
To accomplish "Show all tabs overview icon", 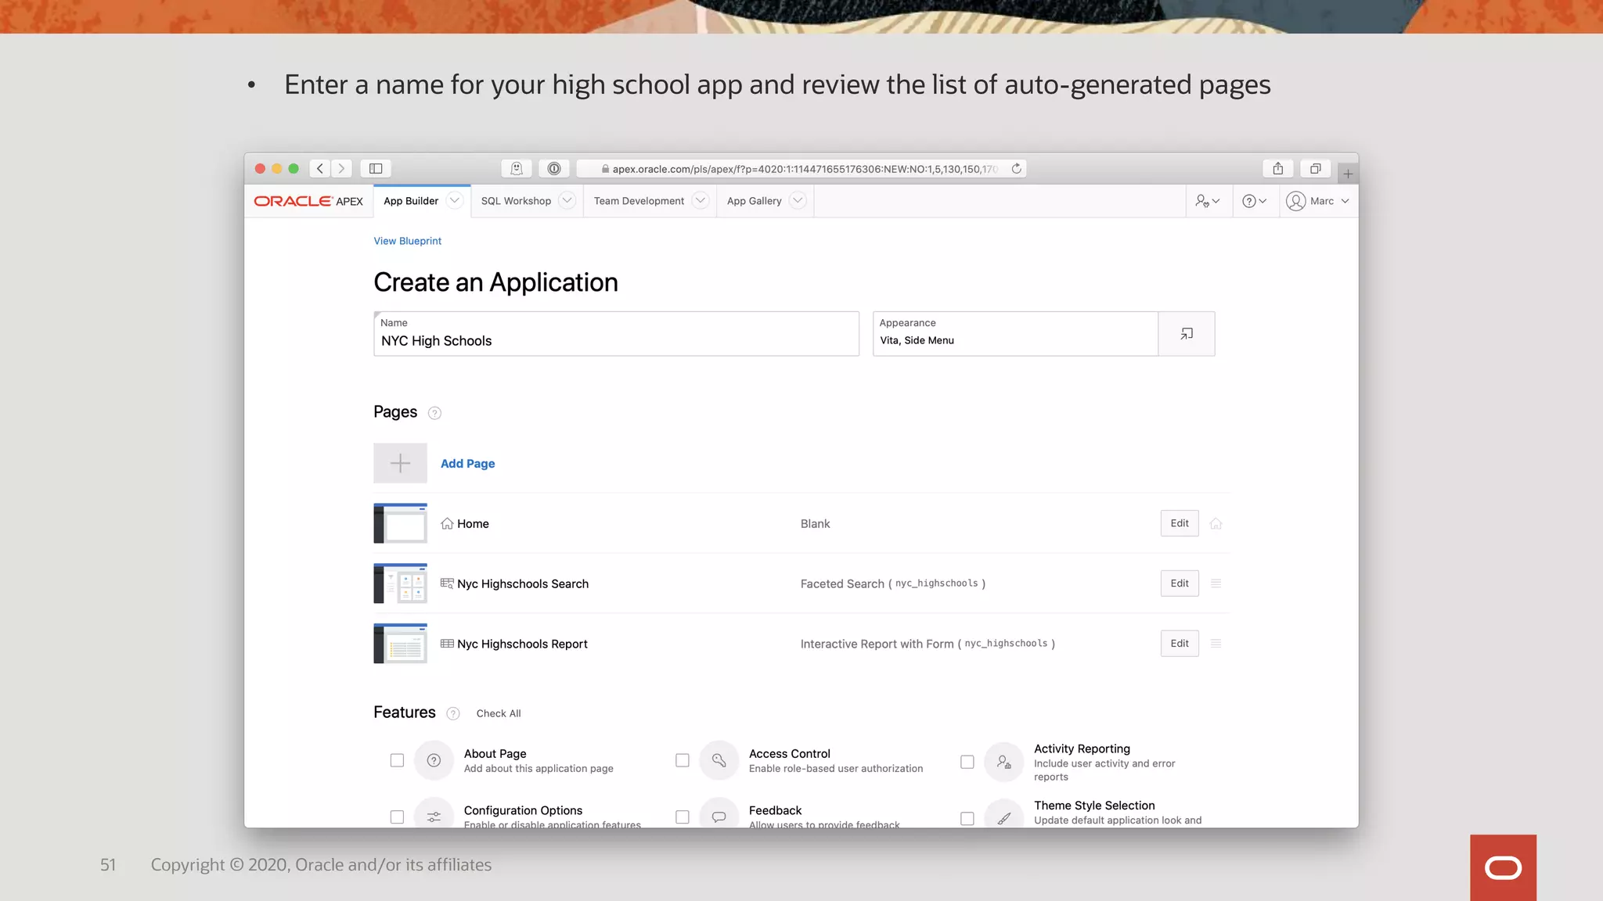I will 1316,168.
